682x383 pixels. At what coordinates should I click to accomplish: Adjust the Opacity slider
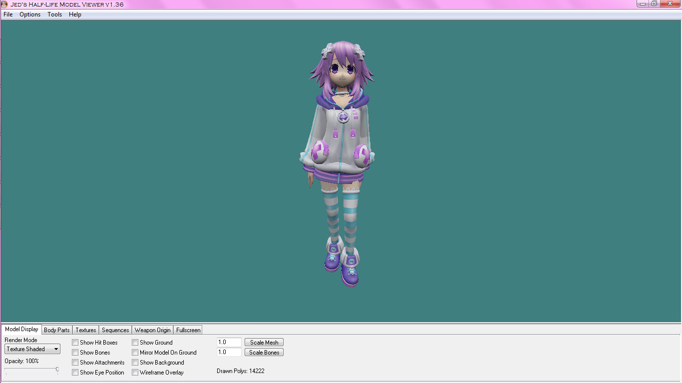[57, 370]
